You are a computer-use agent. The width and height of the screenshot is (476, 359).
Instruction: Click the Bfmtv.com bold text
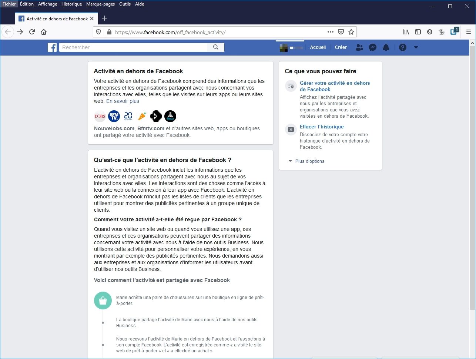coord(151,128)
